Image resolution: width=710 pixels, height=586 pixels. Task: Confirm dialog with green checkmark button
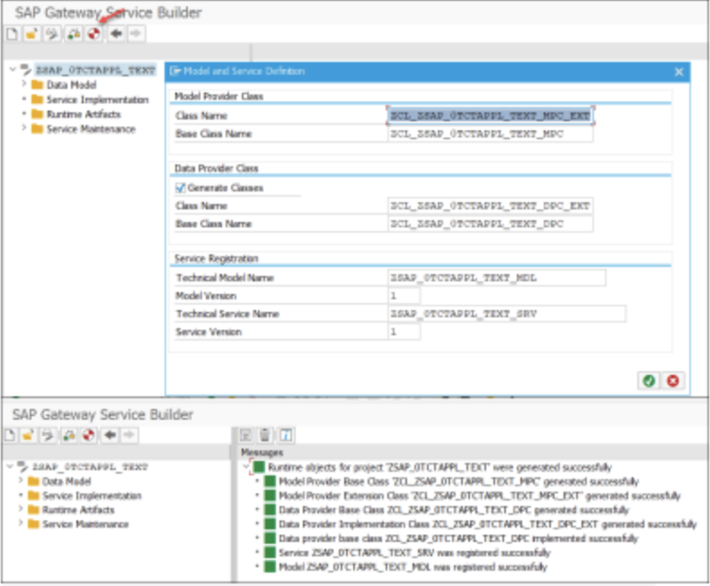click(x=649, y=381)
